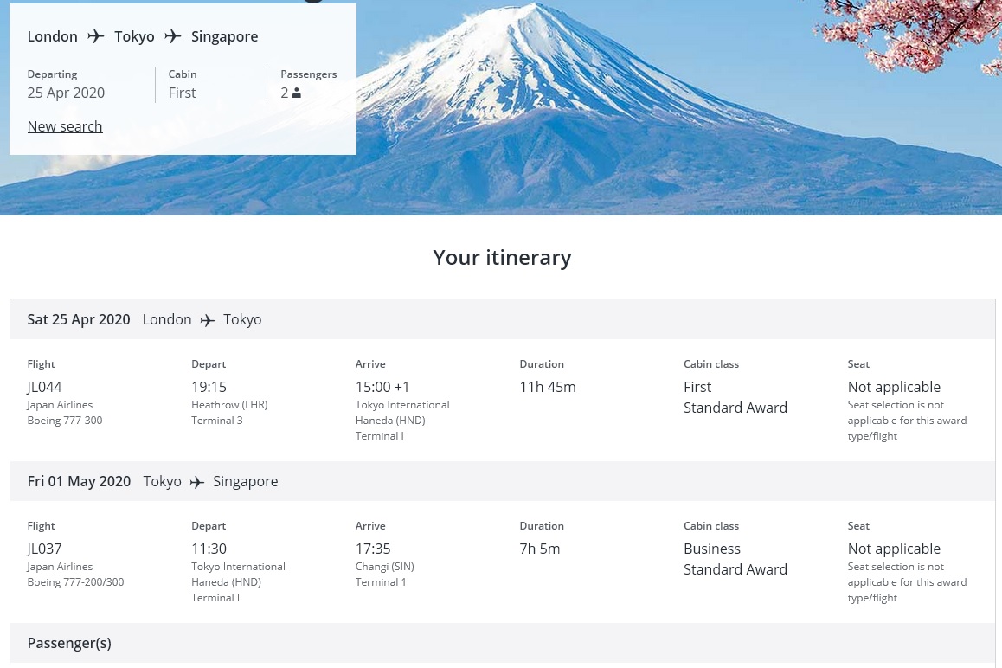Click the Fri 01 May 2020 segment date
Screen dimensions: 1002x668
click(x=79, y=481)
